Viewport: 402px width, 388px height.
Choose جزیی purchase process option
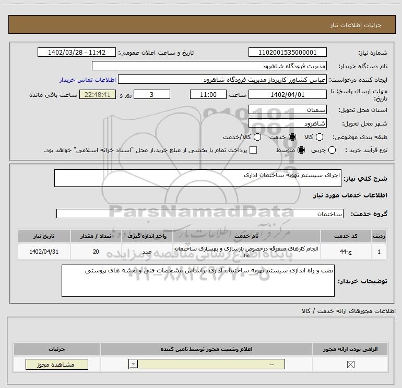[332, 150]
